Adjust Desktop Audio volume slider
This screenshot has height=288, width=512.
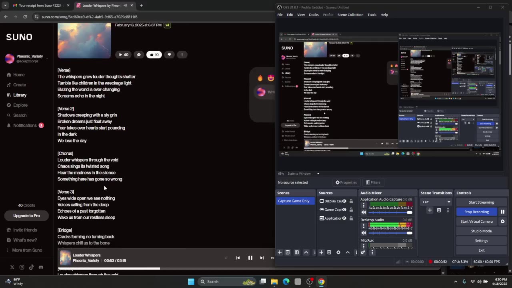tap(390, 233)
